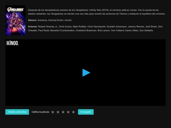Click actor name Josh Brolin

point(151,27)
